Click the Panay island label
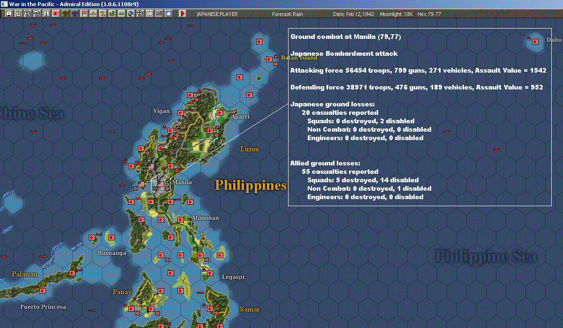 click(x=122, y=292)
